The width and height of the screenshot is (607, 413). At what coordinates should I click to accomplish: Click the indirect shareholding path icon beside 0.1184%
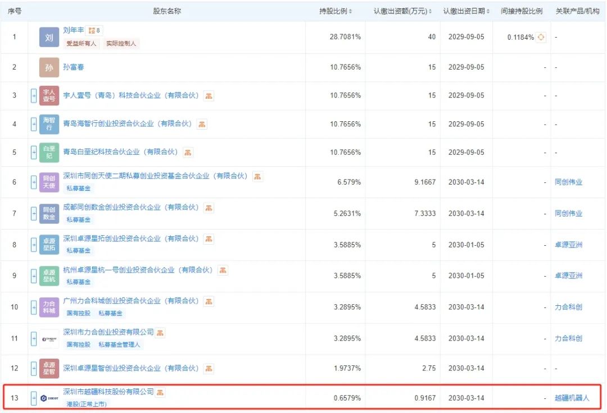(541, 37)
